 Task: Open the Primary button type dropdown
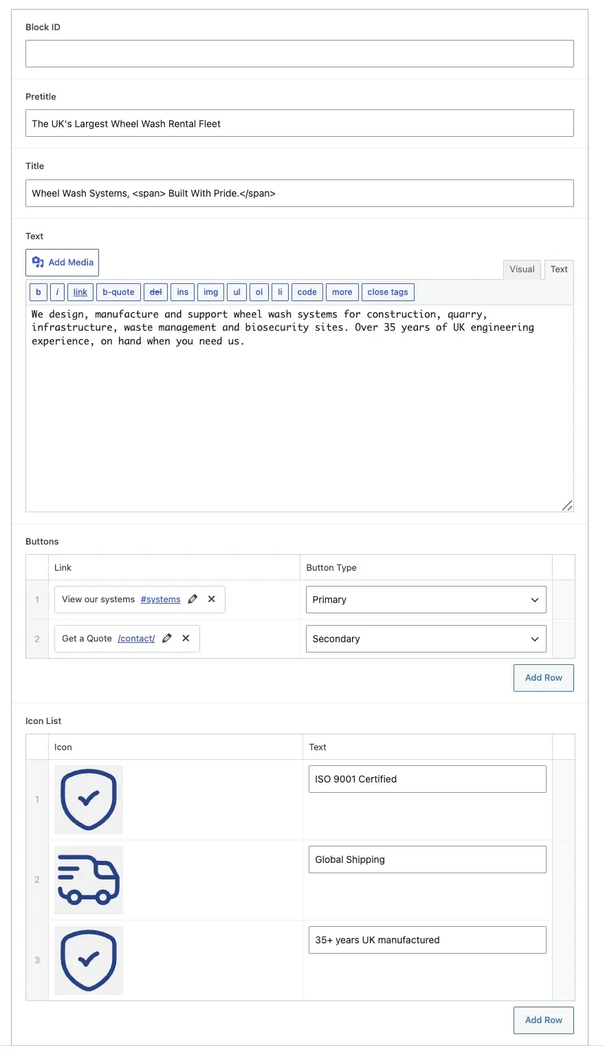(x=426, y=600)
